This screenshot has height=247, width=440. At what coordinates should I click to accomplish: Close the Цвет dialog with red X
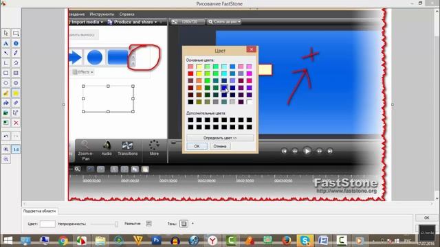pyautogui.click(x=252, y=49)
